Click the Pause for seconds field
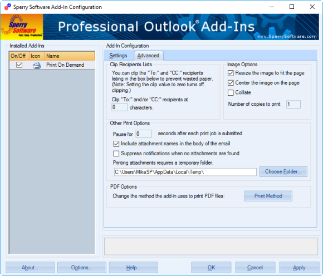 click(144, 134)
